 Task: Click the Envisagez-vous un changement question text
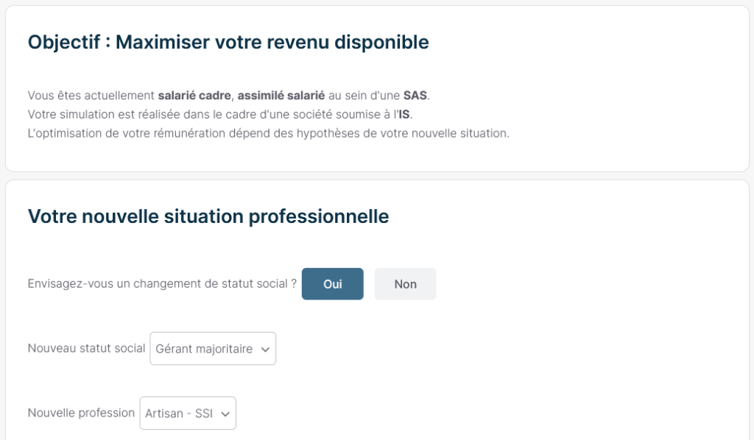162,284
